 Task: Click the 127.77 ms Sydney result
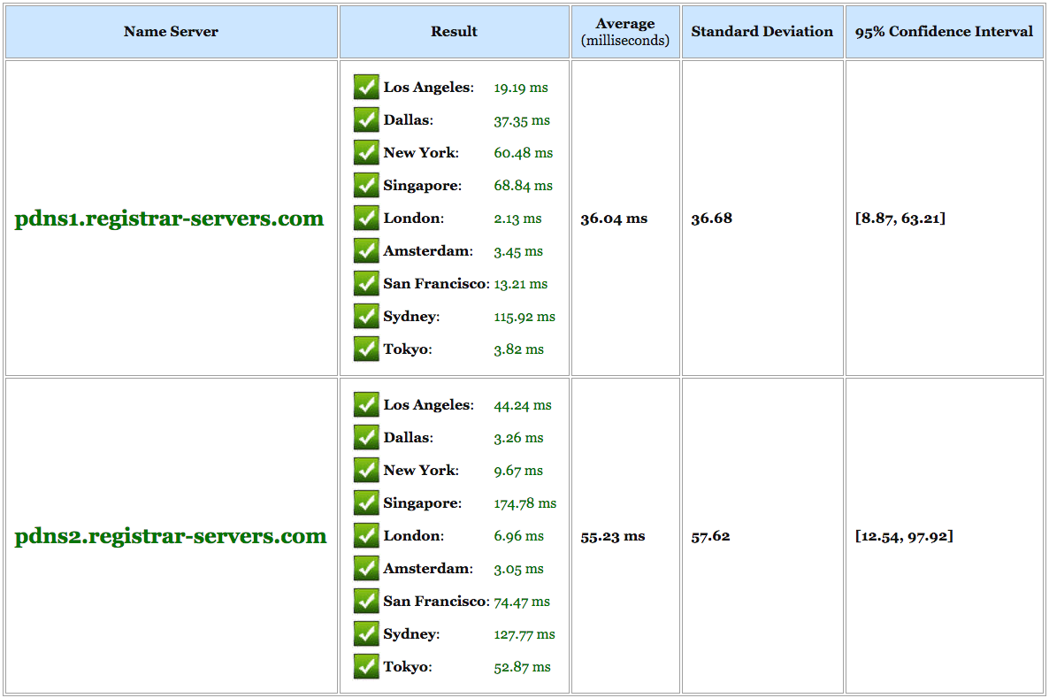(524, 635)
